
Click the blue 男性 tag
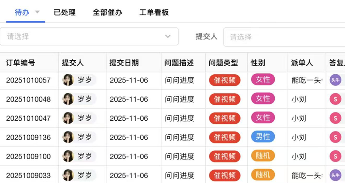(x=263, y=137)
